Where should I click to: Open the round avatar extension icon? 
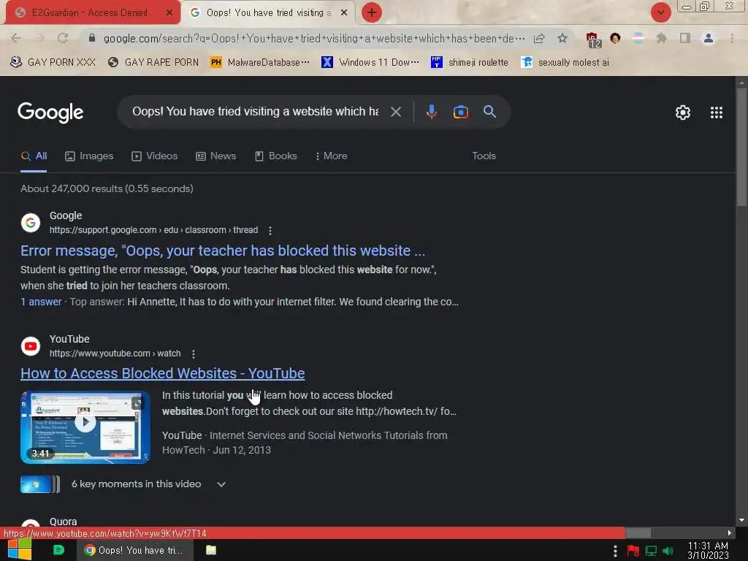coord(615,38)
